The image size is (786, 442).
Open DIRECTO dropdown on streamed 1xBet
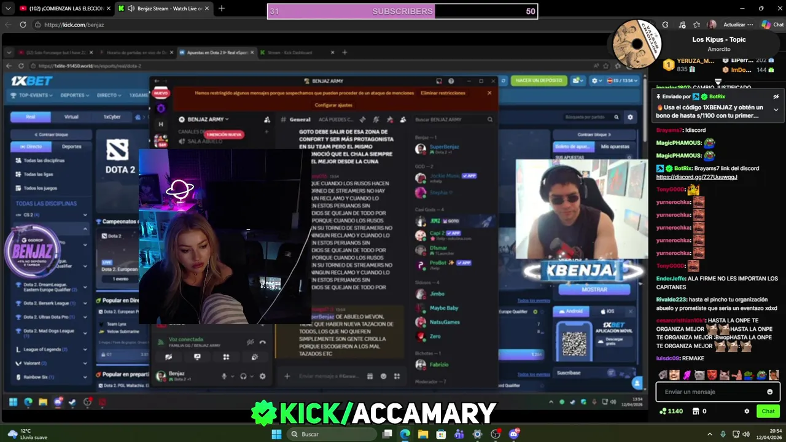[109, 95]
